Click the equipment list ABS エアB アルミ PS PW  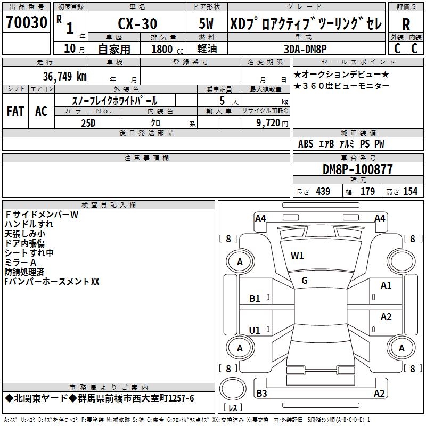(x=341, y=144)
